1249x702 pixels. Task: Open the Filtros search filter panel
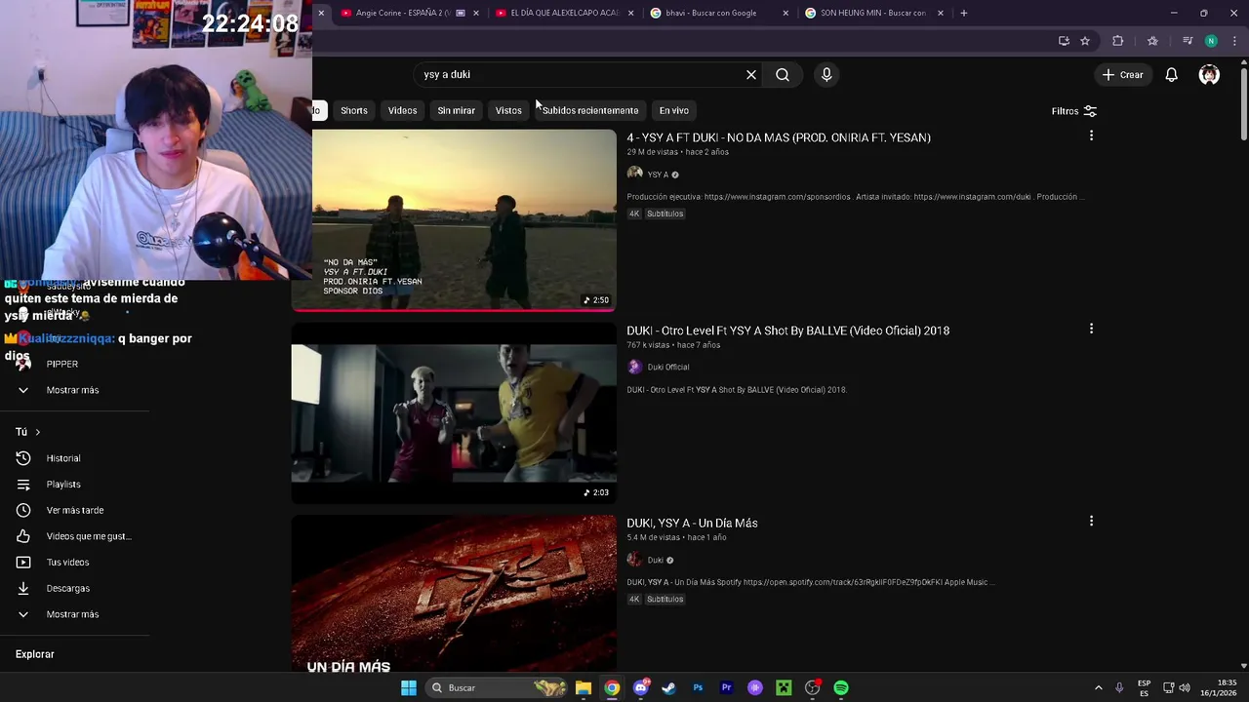[1074, 111]
